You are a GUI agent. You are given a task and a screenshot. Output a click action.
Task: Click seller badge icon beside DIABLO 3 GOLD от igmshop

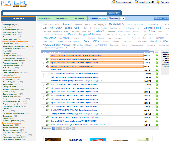click(47, 66)
